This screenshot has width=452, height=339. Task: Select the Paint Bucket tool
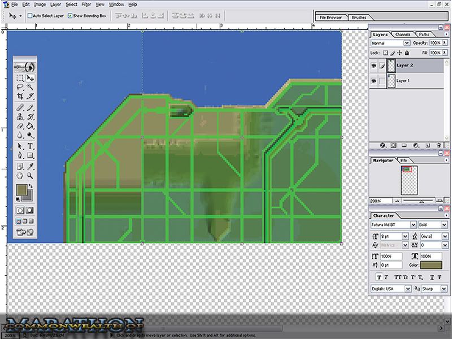click(x=30, y=126)
